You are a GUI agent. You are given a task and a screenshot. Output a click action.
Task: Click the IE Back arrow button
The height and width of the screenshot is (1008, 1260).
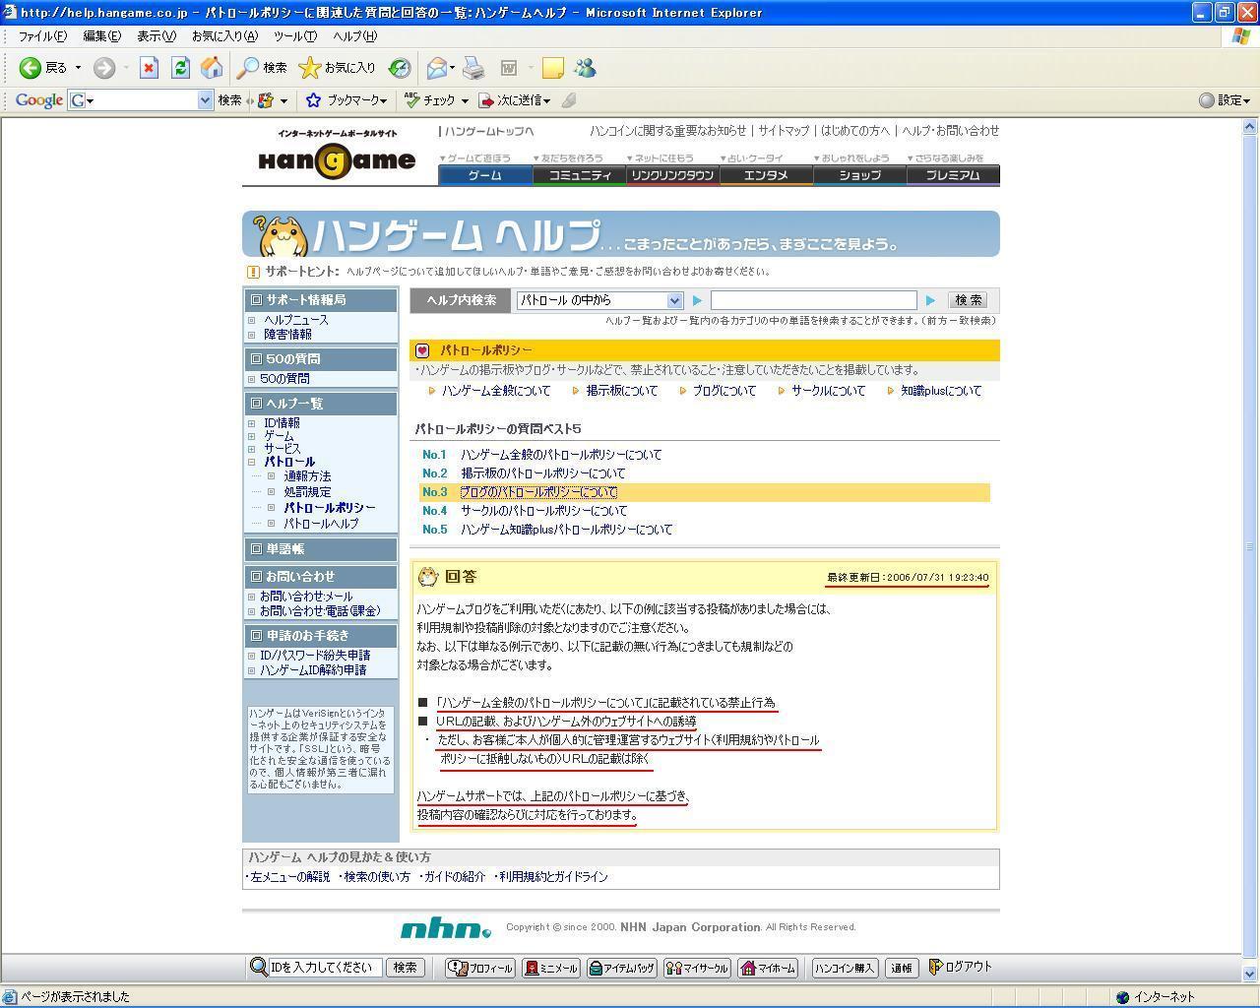pyautogui.click(x=31, y=68)
